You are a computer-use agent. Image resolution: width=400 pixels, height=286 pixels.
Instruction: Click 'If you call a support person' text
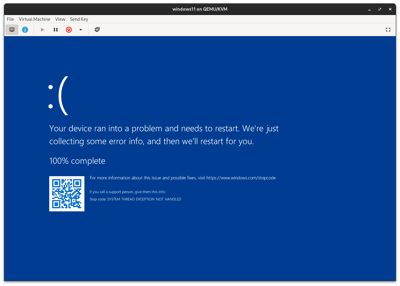(x=128, y=192)
